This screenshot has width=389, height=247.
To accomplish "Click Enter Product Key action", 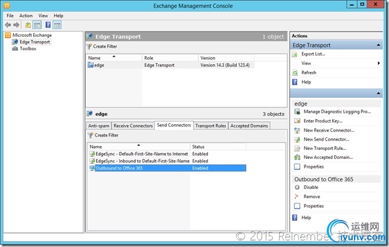I will pos(323,121).
